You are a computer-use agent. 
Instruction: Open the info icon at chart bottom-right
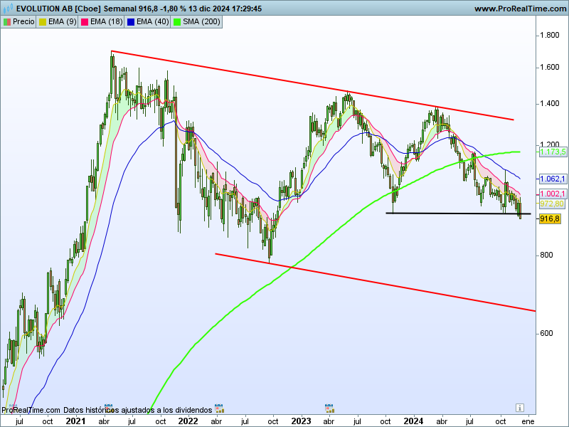[519, 408]
